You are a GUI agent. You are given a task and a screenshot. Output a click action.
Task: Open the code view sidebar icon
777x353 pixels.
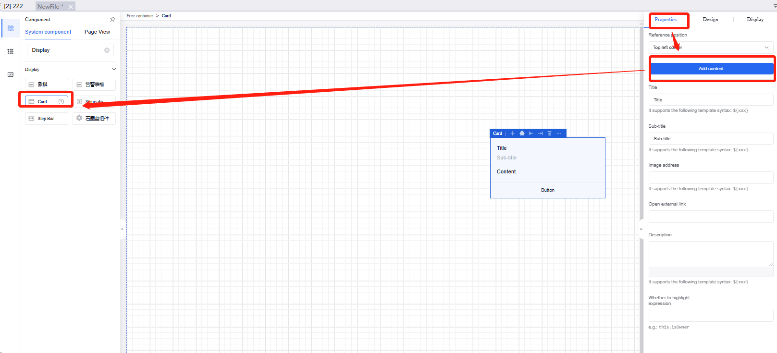[x=11, y=74]
